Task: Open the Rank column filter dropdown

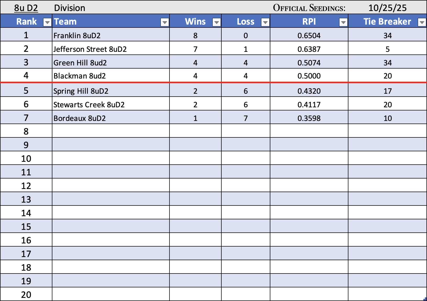Action: [x=47, y=23]
